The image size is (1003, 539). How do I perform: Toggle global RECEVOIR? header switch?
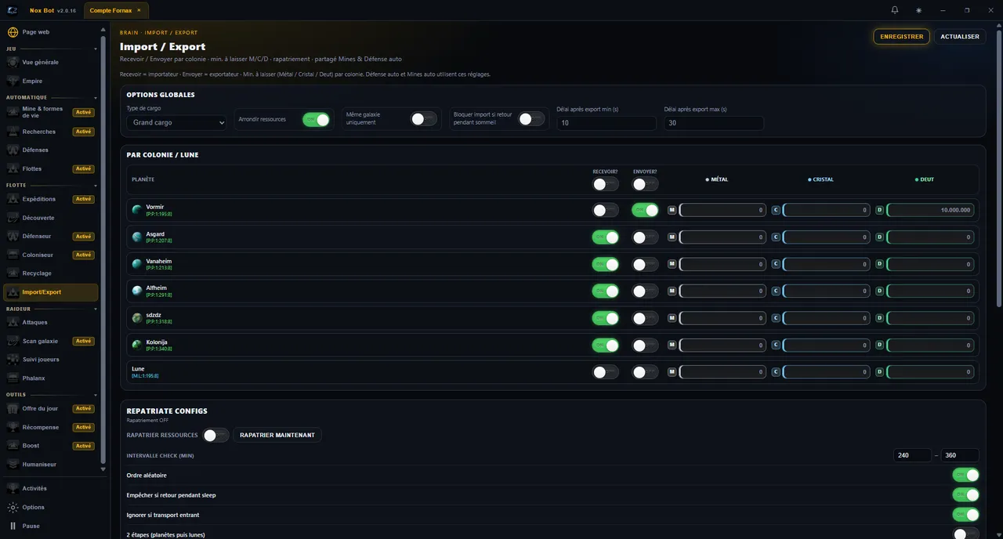tap(605, 184)
